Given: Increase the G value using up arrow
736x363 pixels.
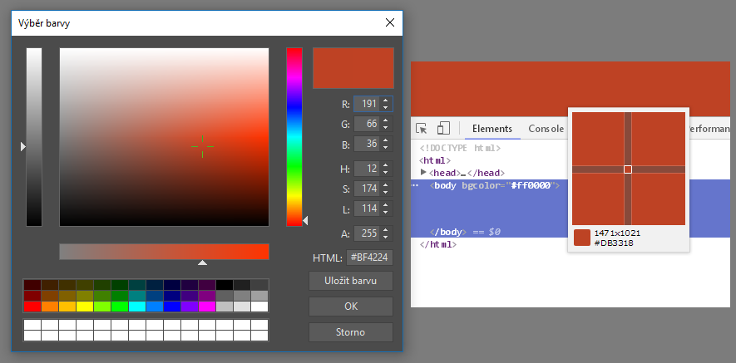Looking at the screenshot, I should pyautogui.click(x=386, y=120).
